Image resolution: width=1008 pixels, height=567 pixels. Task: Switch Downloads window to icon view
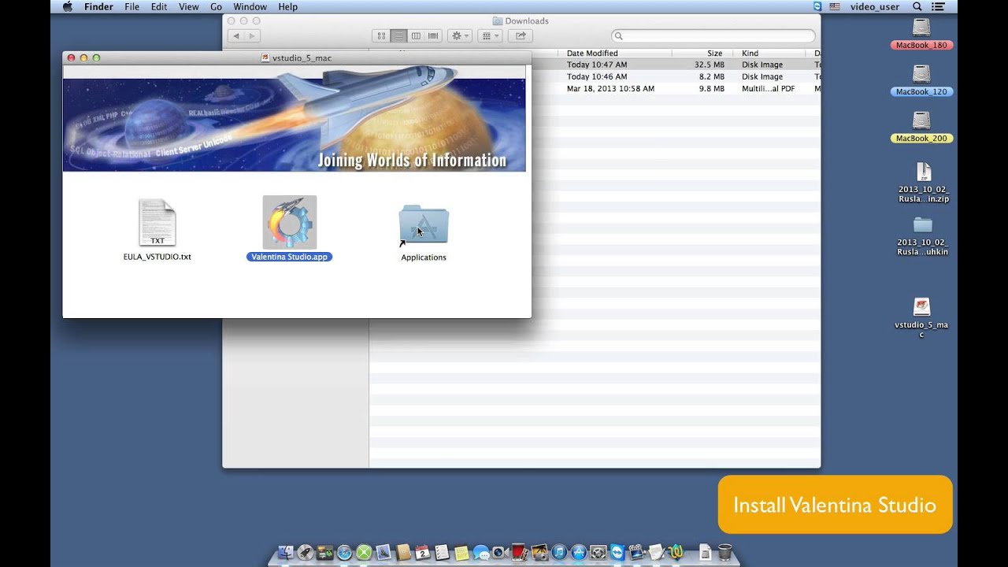click(x=381, y=35)
